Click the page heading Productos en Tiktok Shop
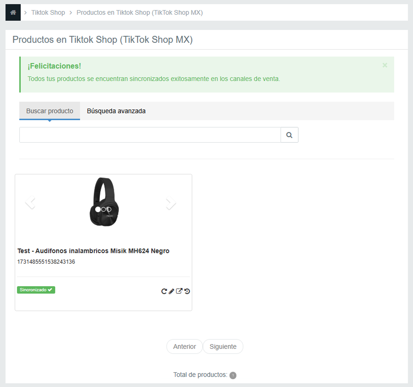The image size is (413, 387). (103, 40)
